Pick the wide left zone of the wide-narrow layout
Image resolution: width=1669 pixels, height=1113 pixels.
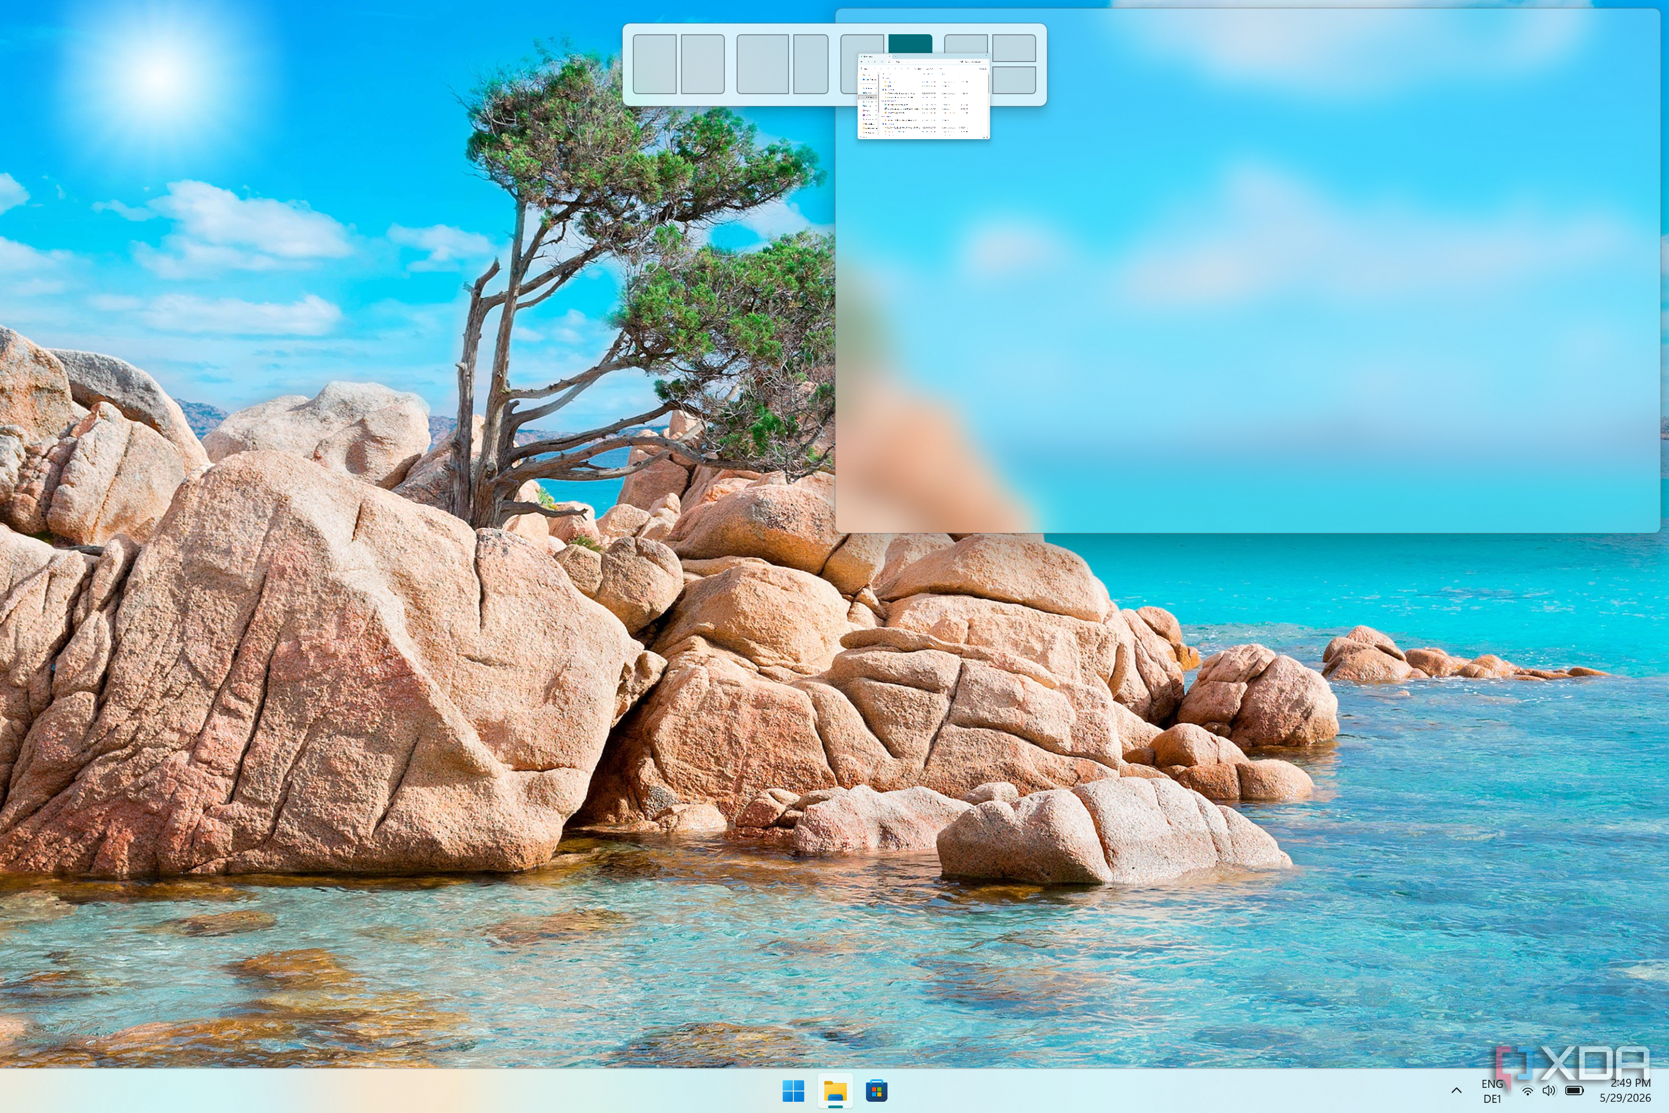pos(763,64)
